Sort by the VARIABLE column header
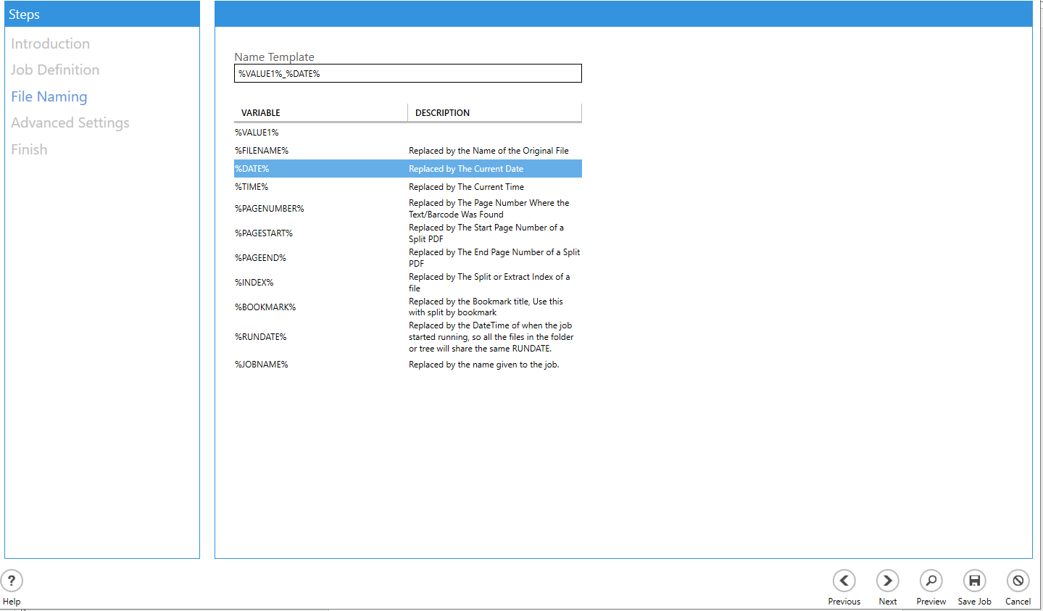Screen dimensions: 1043x611 coord(320,112)
